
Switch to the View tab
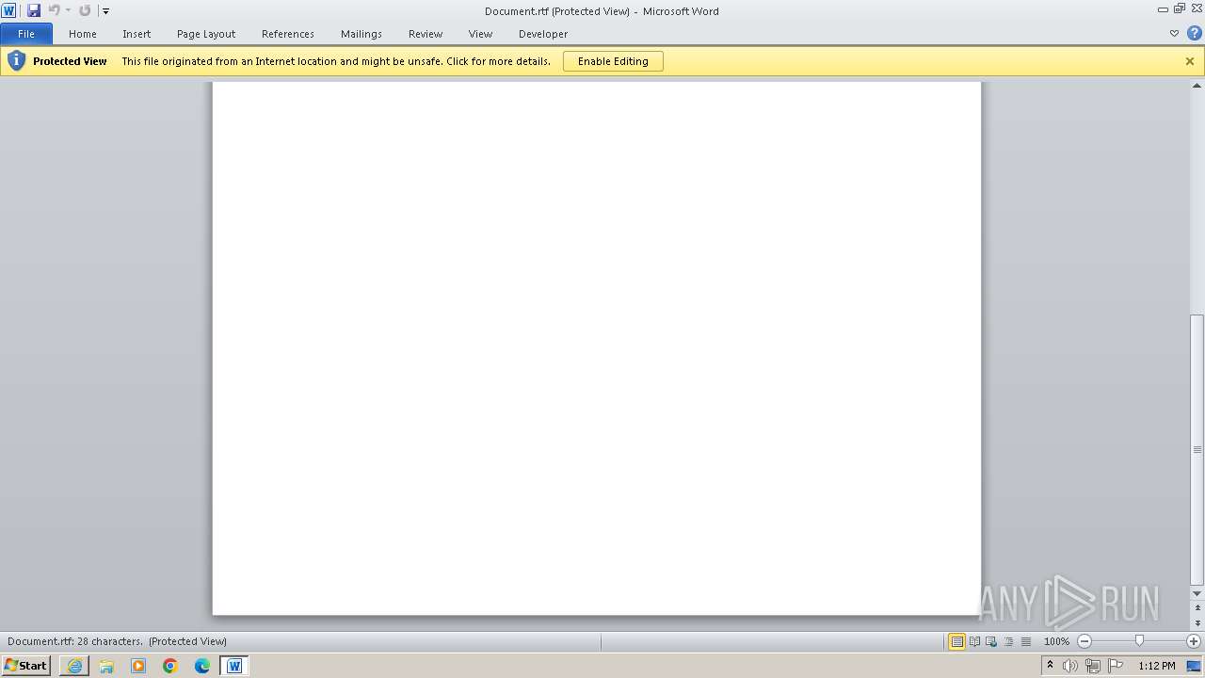480,34
